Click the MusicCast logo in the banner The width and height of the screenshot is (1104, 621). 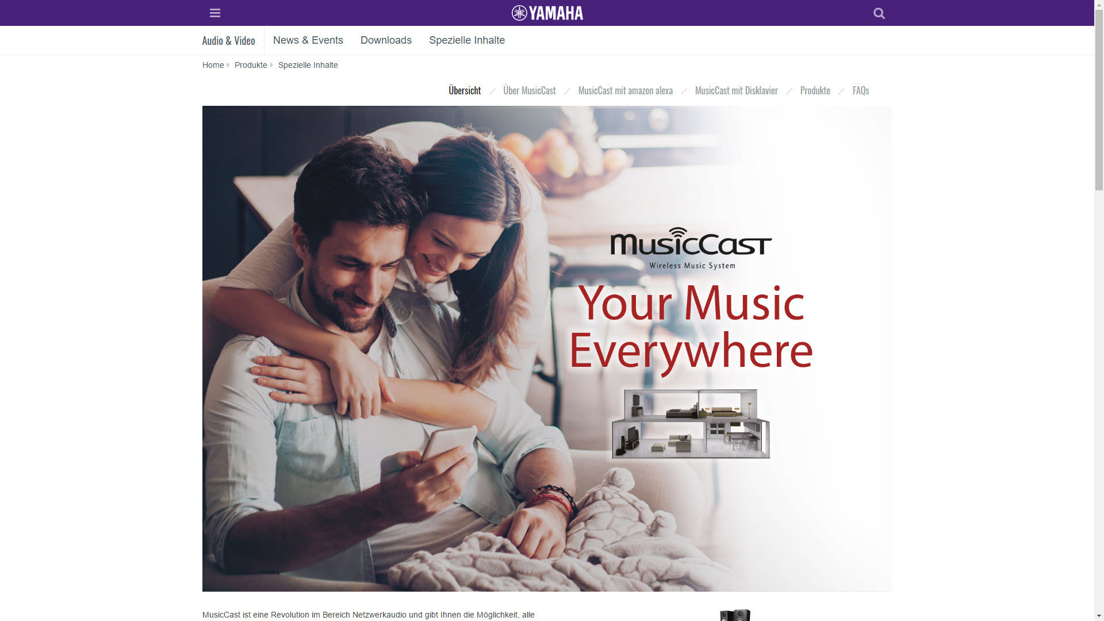[x=691, y=248]
